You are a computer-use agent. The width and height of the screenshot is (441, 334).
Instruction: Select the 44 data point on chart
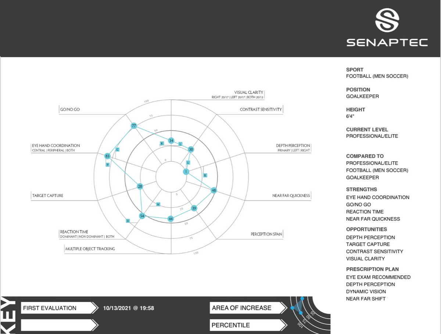click(171, 219)
